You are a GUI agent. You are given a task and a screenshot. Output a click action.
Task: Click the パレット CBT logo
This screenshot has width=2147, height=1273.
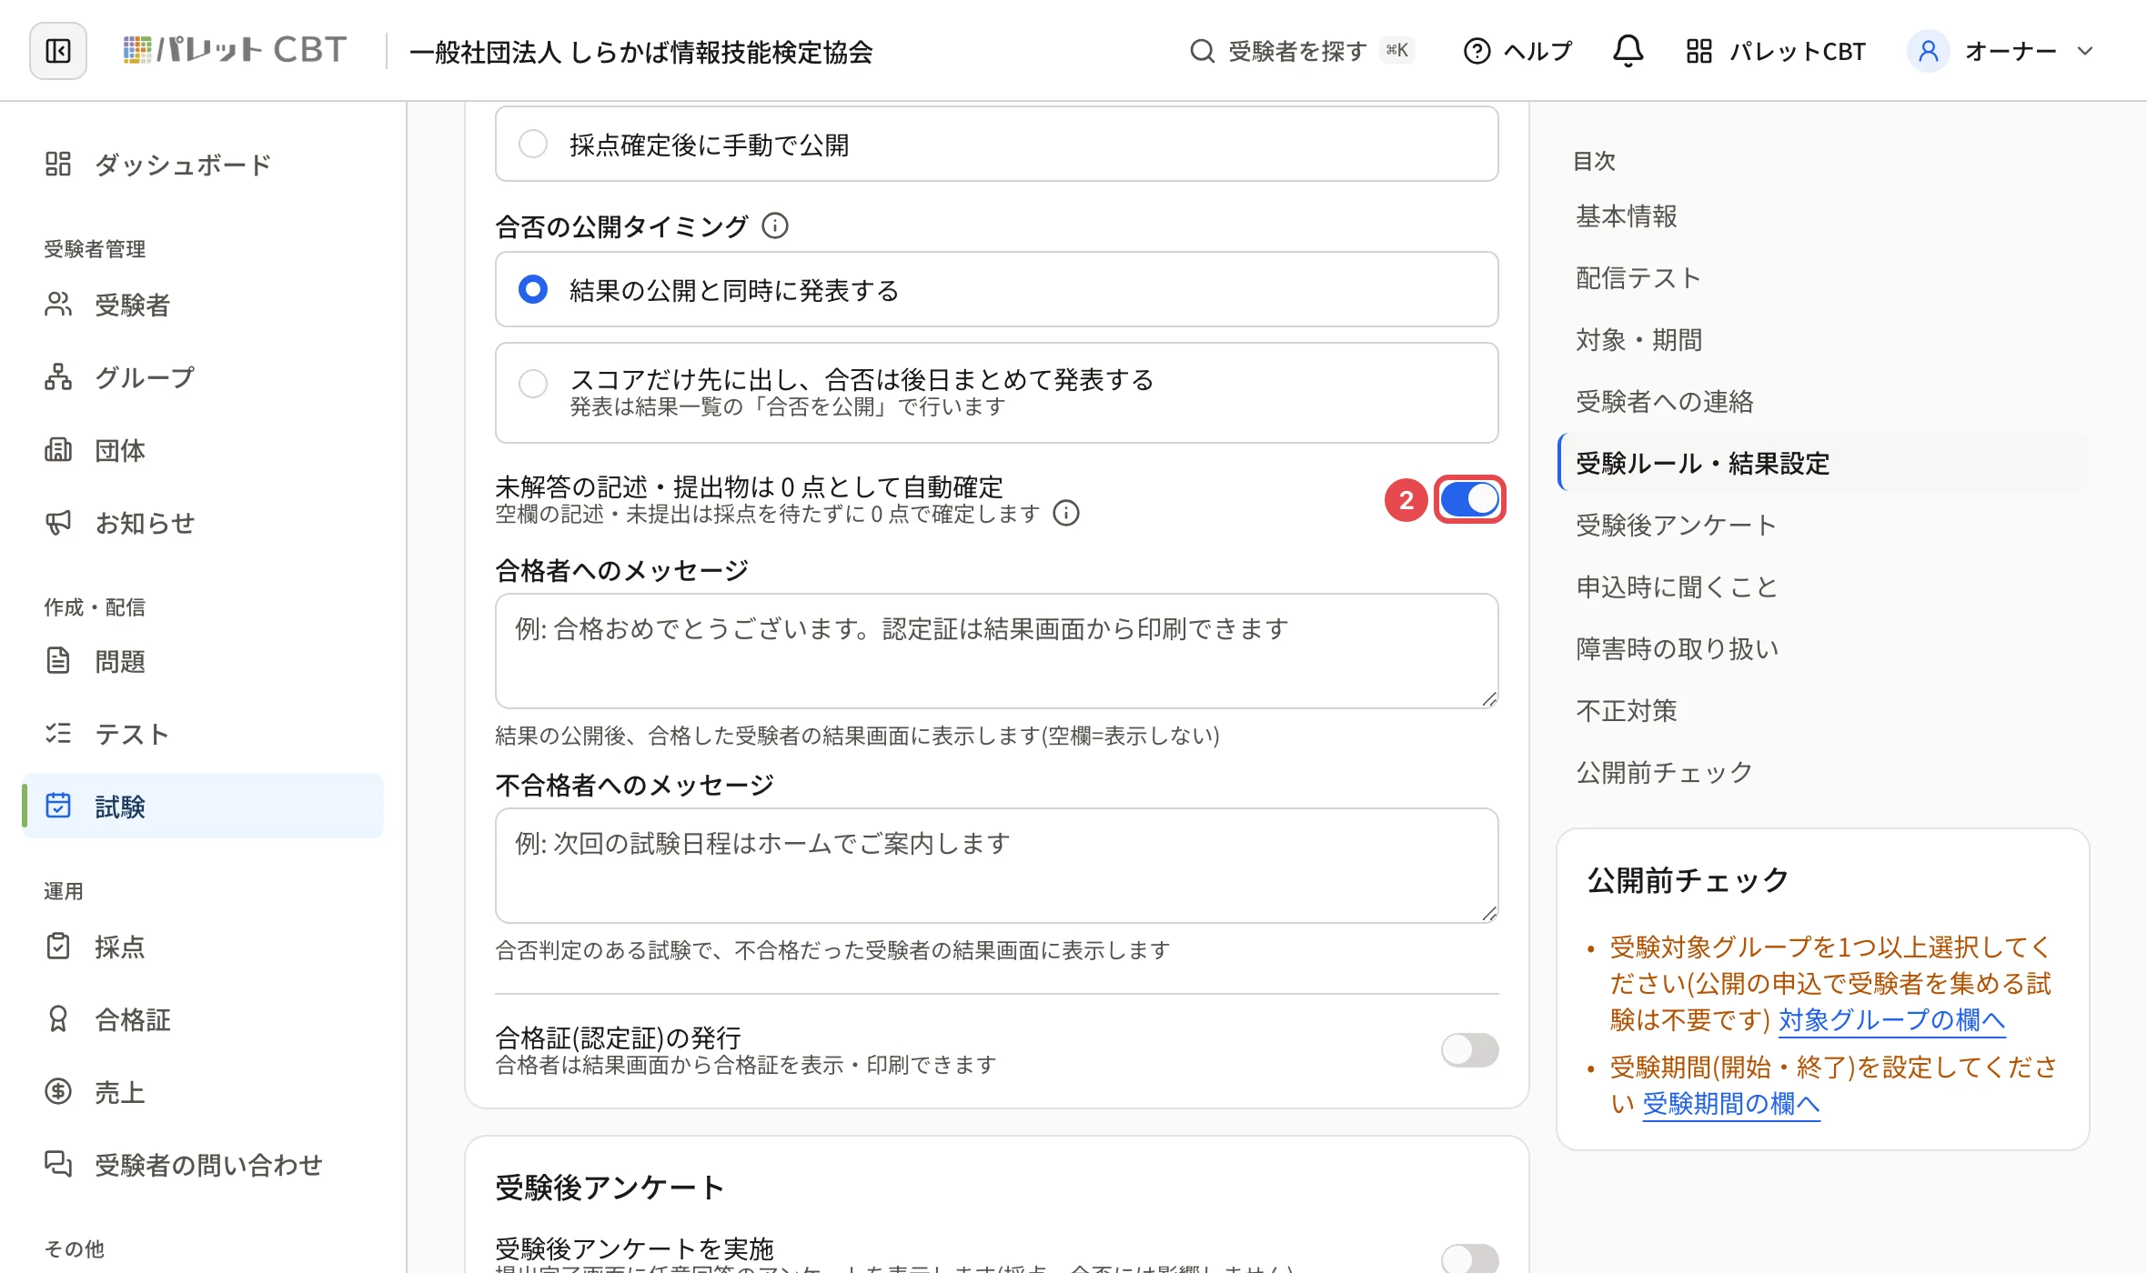pos(235,50)
